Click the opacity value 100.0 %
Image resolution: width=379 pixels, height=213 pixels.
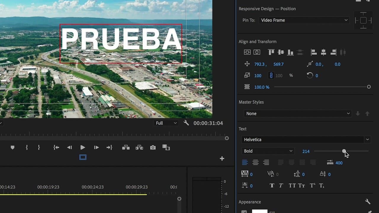click(x=262, y=87)
